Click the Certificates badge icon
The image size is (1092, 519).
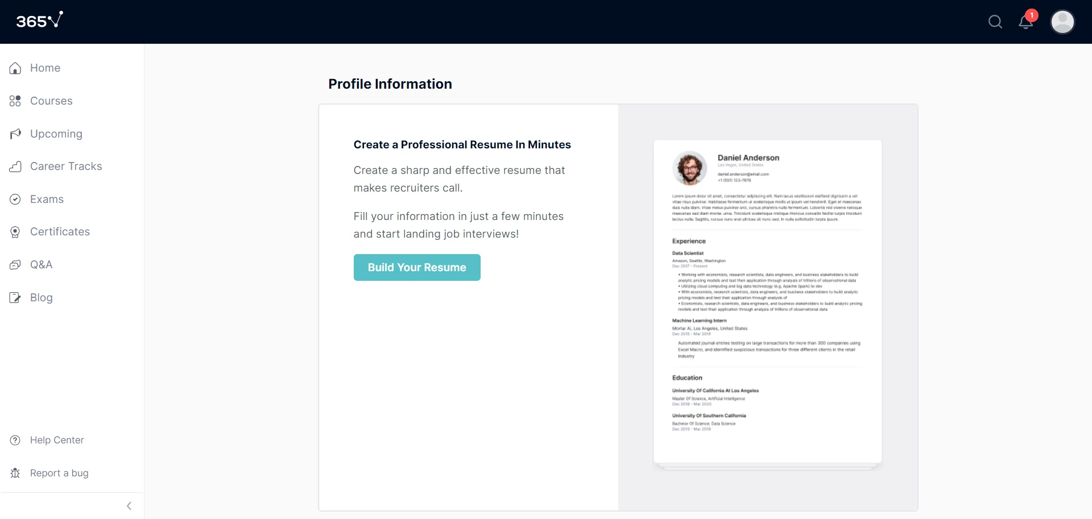[x=15, y=232]
